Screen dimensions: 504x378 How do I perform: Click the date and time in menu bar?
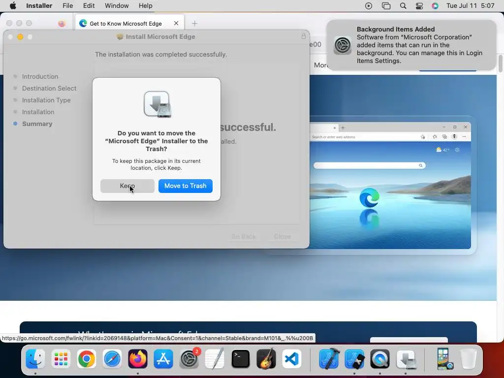coord(470,6)
